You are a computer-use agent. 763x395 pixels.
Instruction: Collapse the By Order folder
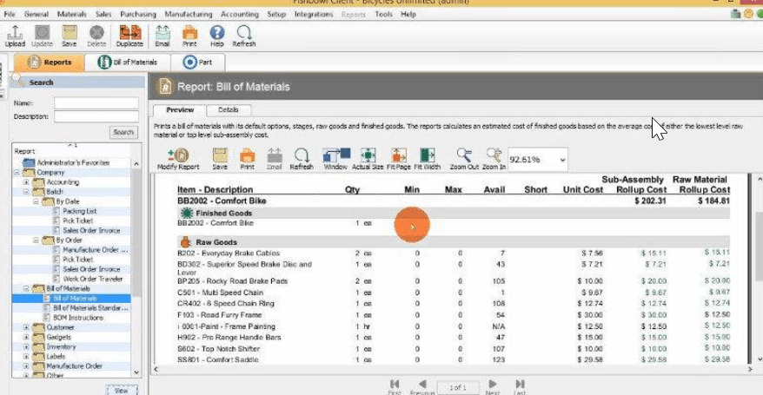coord(36,240)
